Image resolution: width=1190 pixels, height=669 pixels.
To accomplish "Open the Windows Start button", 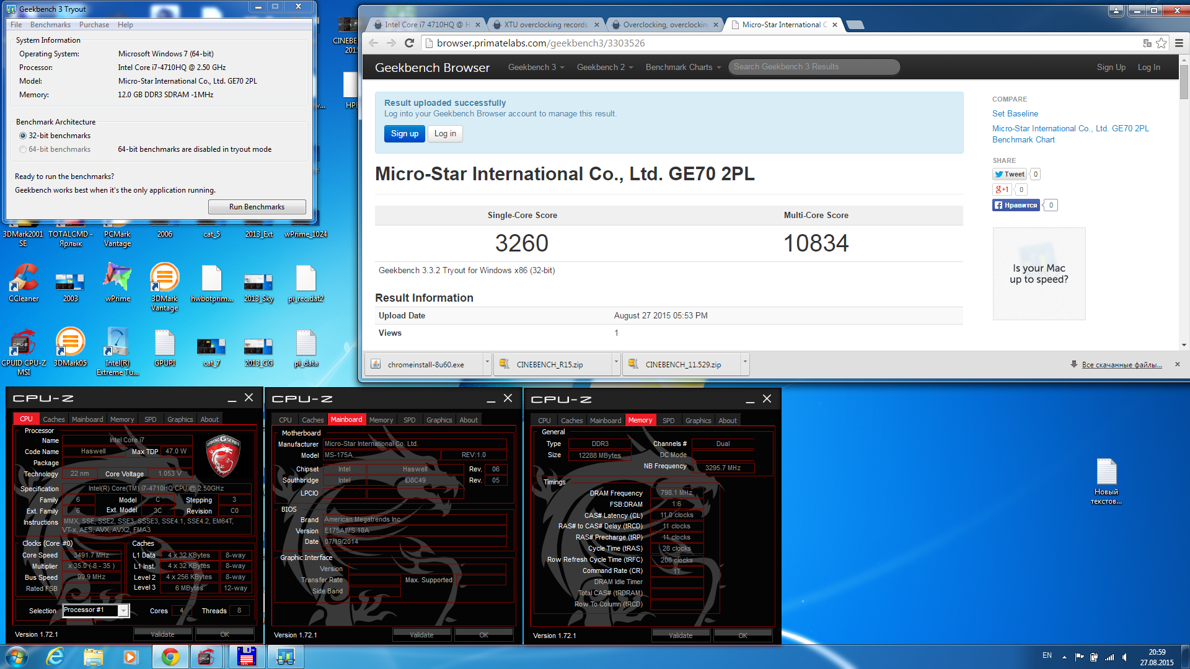I will click(17, 657).
